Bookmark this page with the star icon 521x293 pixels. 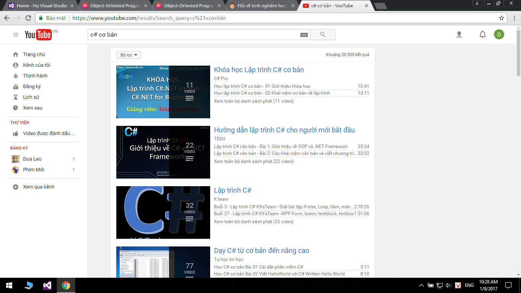(502, 18)
